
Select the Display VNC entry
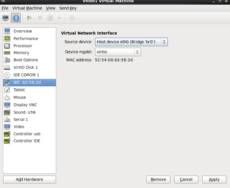[25, 105]
